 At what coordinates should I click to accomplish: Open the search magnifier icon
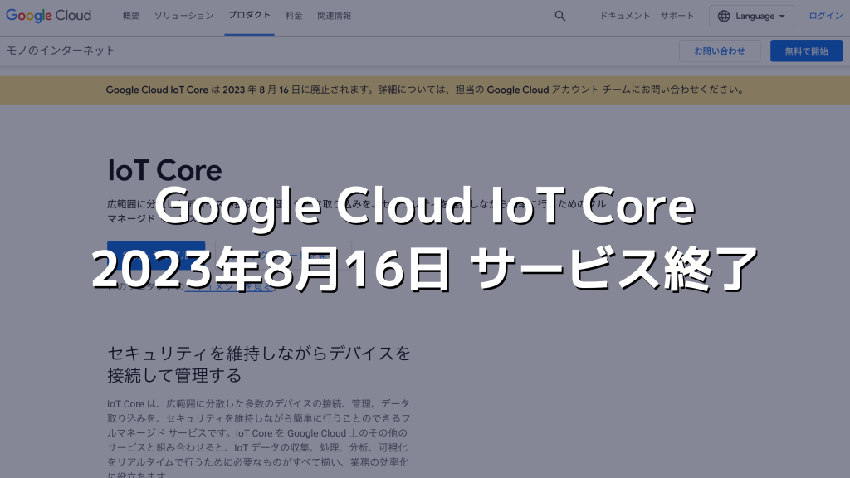coord(560,15)
